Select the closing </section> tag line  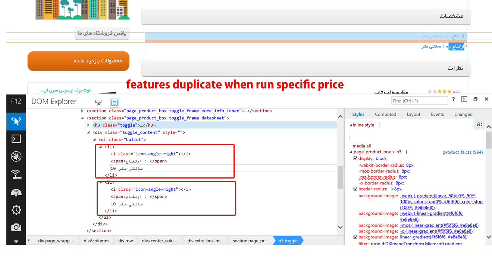[x=99, y=231]
